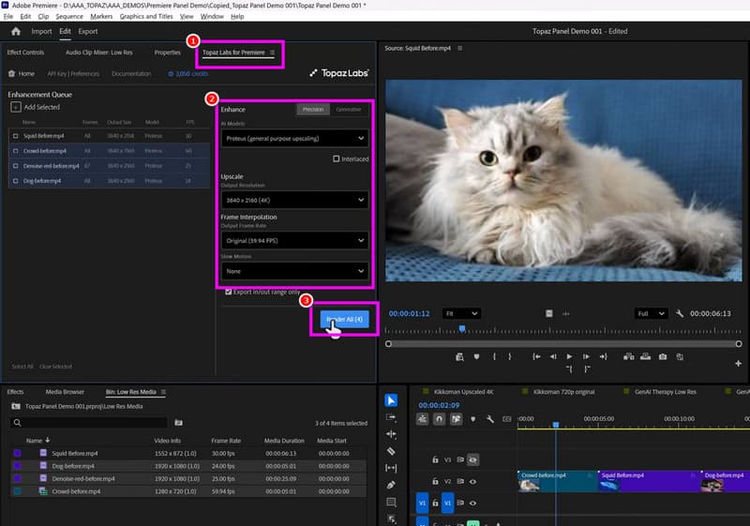Check the Squid Before.mp4 queue checkbox
This screenshot has height=526, width=750.
[15, 136]
